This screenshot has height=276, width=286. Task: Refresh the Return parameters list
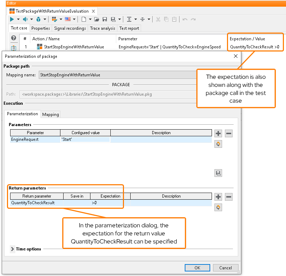coord(218,207)
